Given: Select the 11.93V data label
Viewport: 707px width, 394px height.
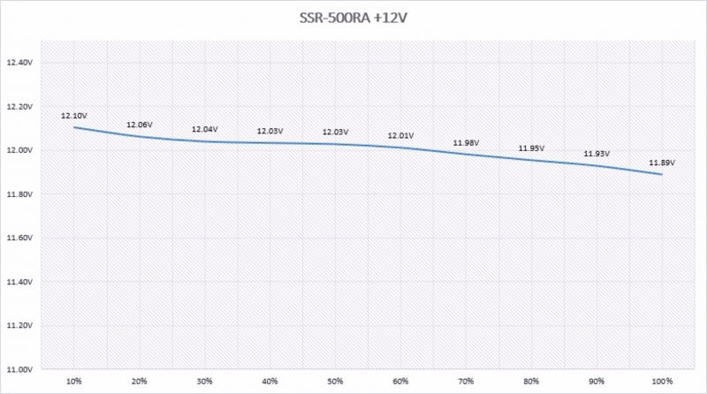Looking at the screenshot, I should click(x=597, y=154).
